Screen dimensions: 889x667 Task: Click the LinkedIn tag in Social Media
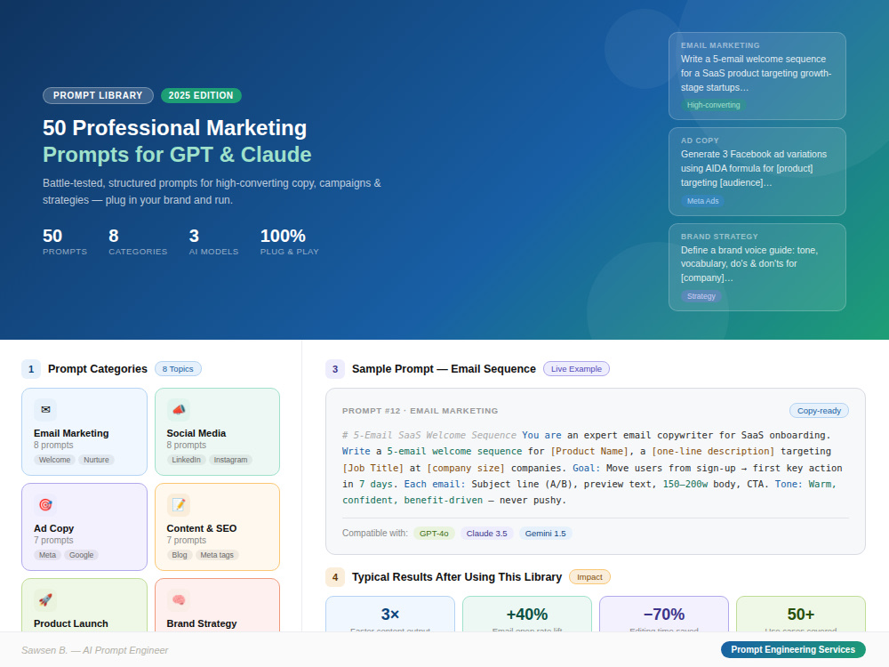tap(186, 460)
